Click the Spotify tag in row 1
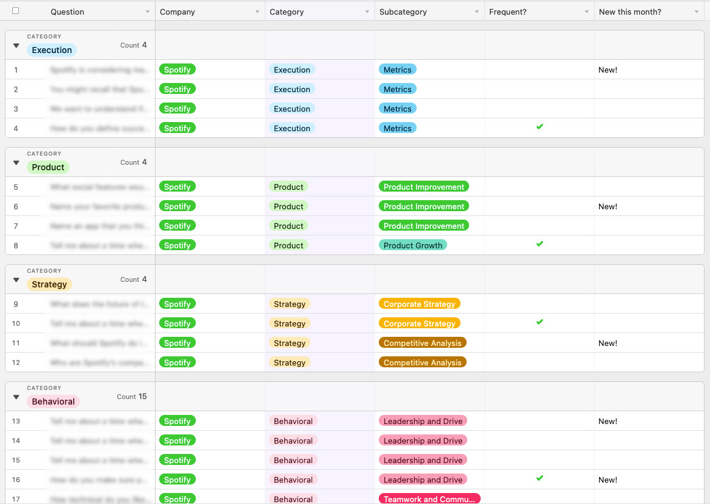The height and width of the screenshot is (504, 710). click(x=177, y=70)
